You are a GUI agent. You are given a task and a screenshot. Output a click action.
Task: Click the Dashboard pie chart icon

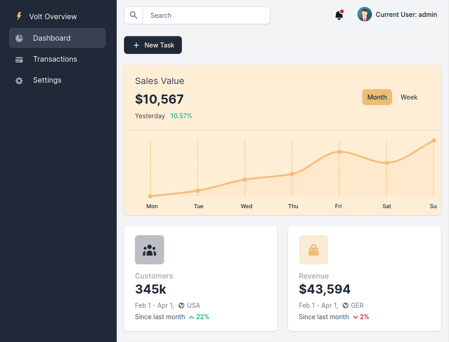click(19, 38)
